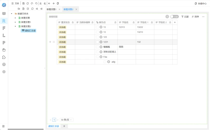The height and width of the screenshot is (130, 210).
Task: Click the collapse-all icon in the tree toolbar
Action: tap(41, 9)
